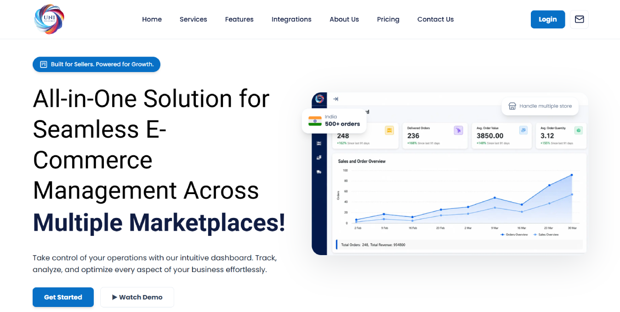The height and width of the screenshot is (312, 620).
Task: Open the Pricing page
Action: [388, 19]
